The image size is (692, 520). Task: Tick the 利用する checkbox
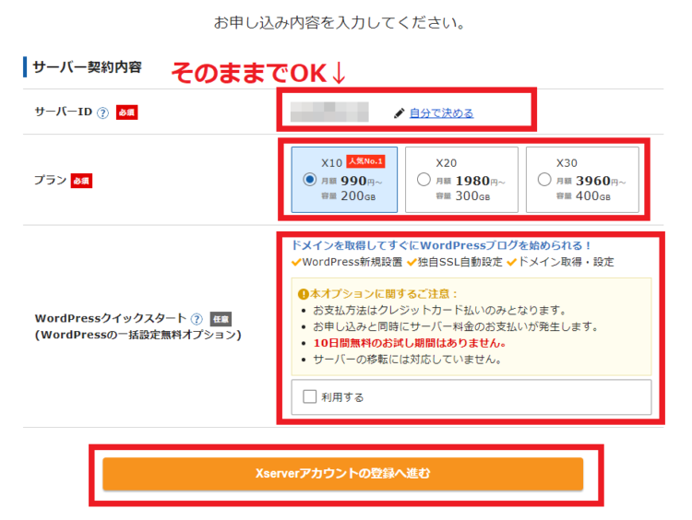coord(310,396)
